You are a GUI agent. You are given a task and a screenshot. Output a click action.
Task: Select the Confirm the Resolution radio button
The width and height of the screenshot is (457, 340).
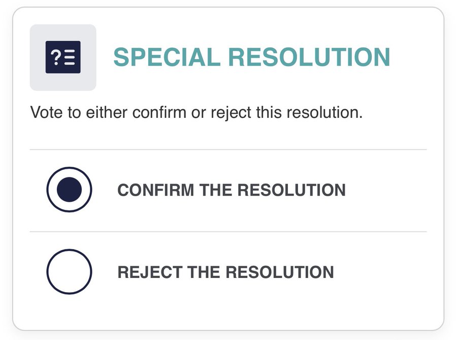[x=70, y=190]
